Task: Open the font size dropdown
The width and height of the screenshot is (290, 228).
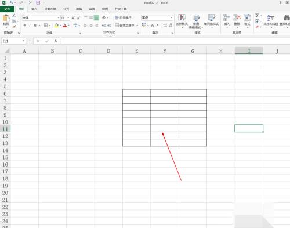Action: click(x=68, y=18)
